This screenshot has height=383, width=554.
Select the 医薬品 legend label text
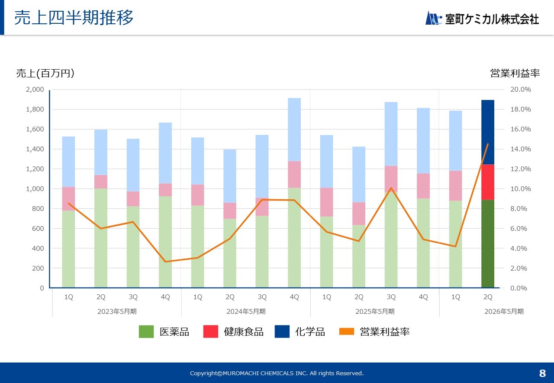coord(174,332)
